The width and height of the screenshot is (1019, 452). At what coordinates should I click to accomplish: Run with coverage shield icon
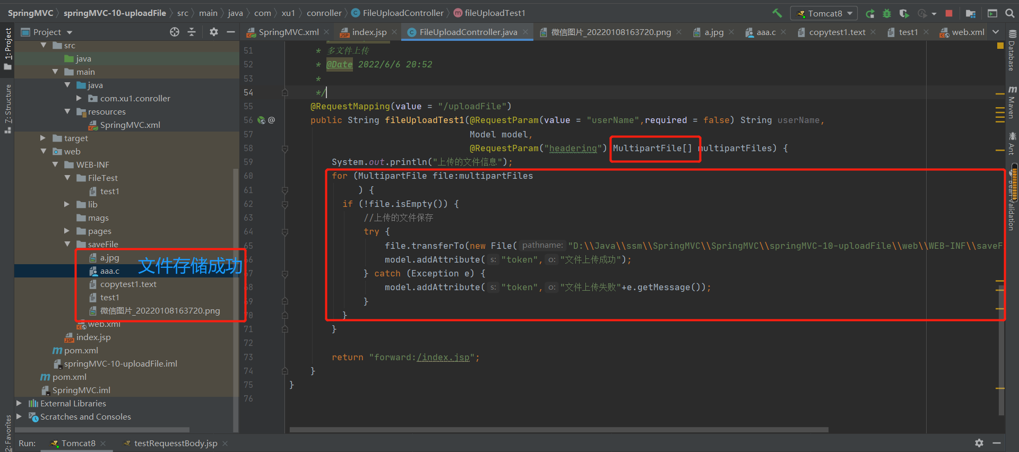tap(904, 13)
